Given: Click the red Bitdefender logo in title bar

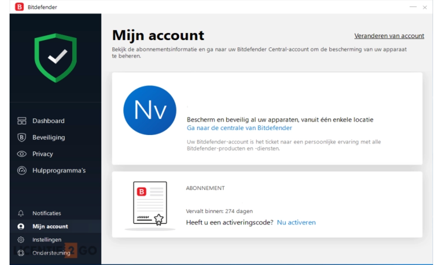Looking at the screenshot, I should 19,7.
